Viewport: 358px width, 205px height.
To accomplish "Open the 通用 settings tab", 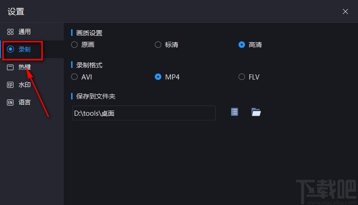I will [25, 32].
